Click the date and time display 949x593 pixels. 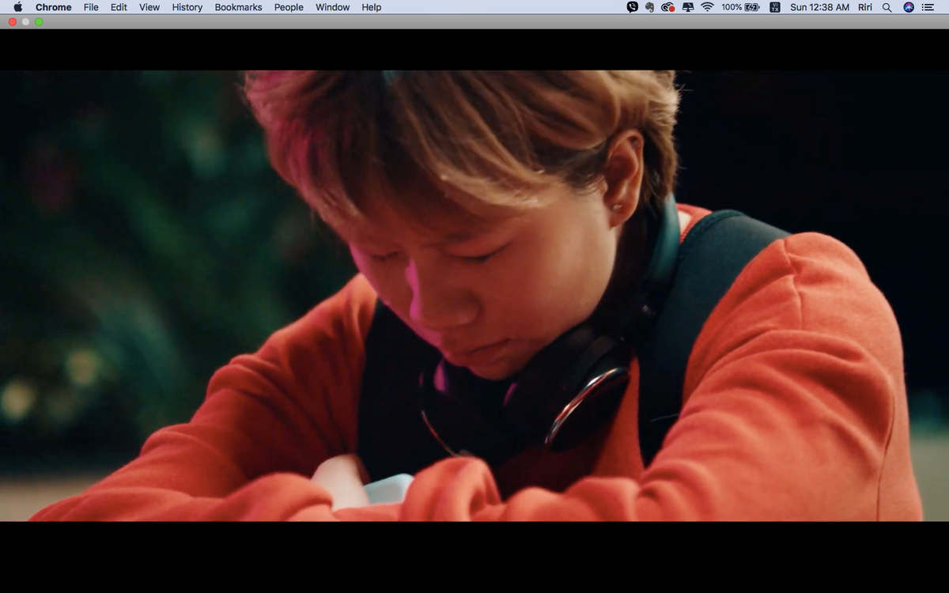pos(819,7)
